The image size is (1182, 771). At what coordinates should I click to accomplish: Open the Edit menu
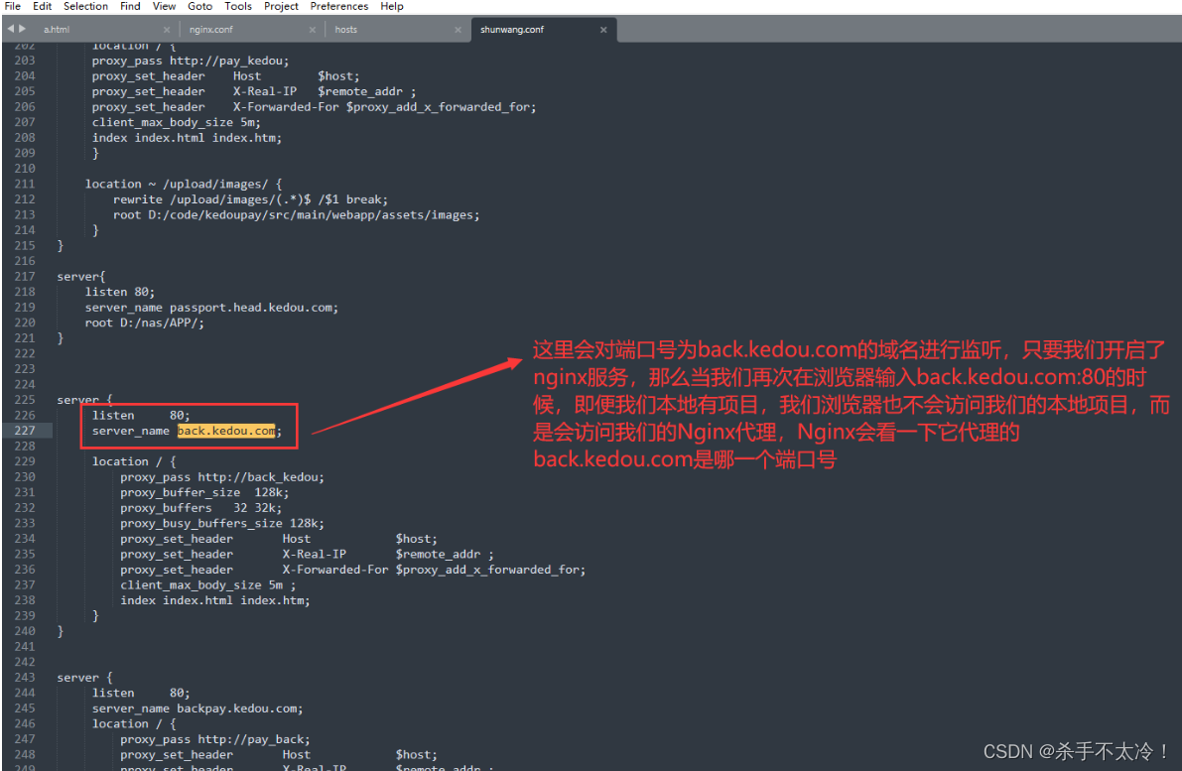[43, 6]
